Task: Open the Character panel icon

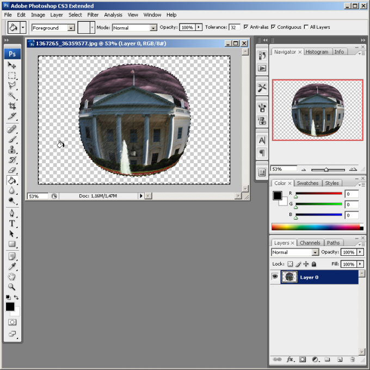Action: pyautogui.click(x=262, y=140)
